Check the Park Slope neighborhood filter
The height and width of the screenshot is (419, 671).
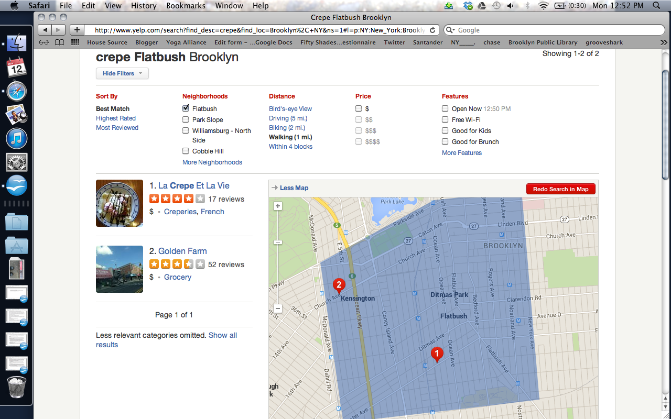point(186,119)
